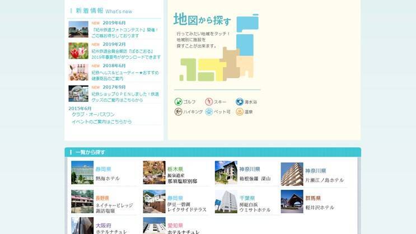Screen dimensions: 416x234
Task: Open the 軽井沢ホテル photo thumbnail
Action: pos(292,202)
